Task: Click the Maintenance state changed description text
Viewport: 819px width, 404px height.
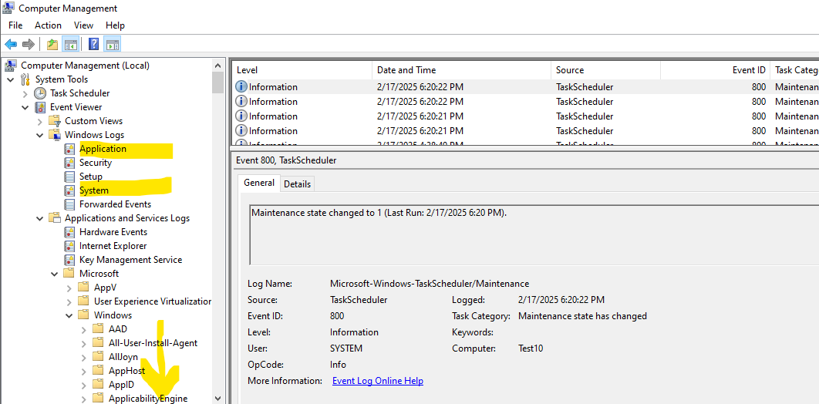Action: tap(379, 213)
